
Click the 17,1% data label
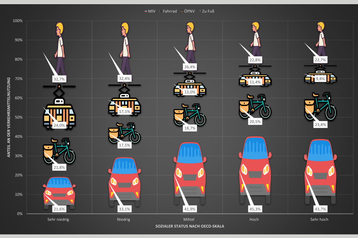(125, 111)
